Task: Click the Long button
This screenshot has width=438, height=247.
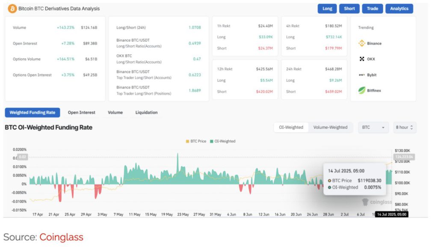Action: click(327, 9)
